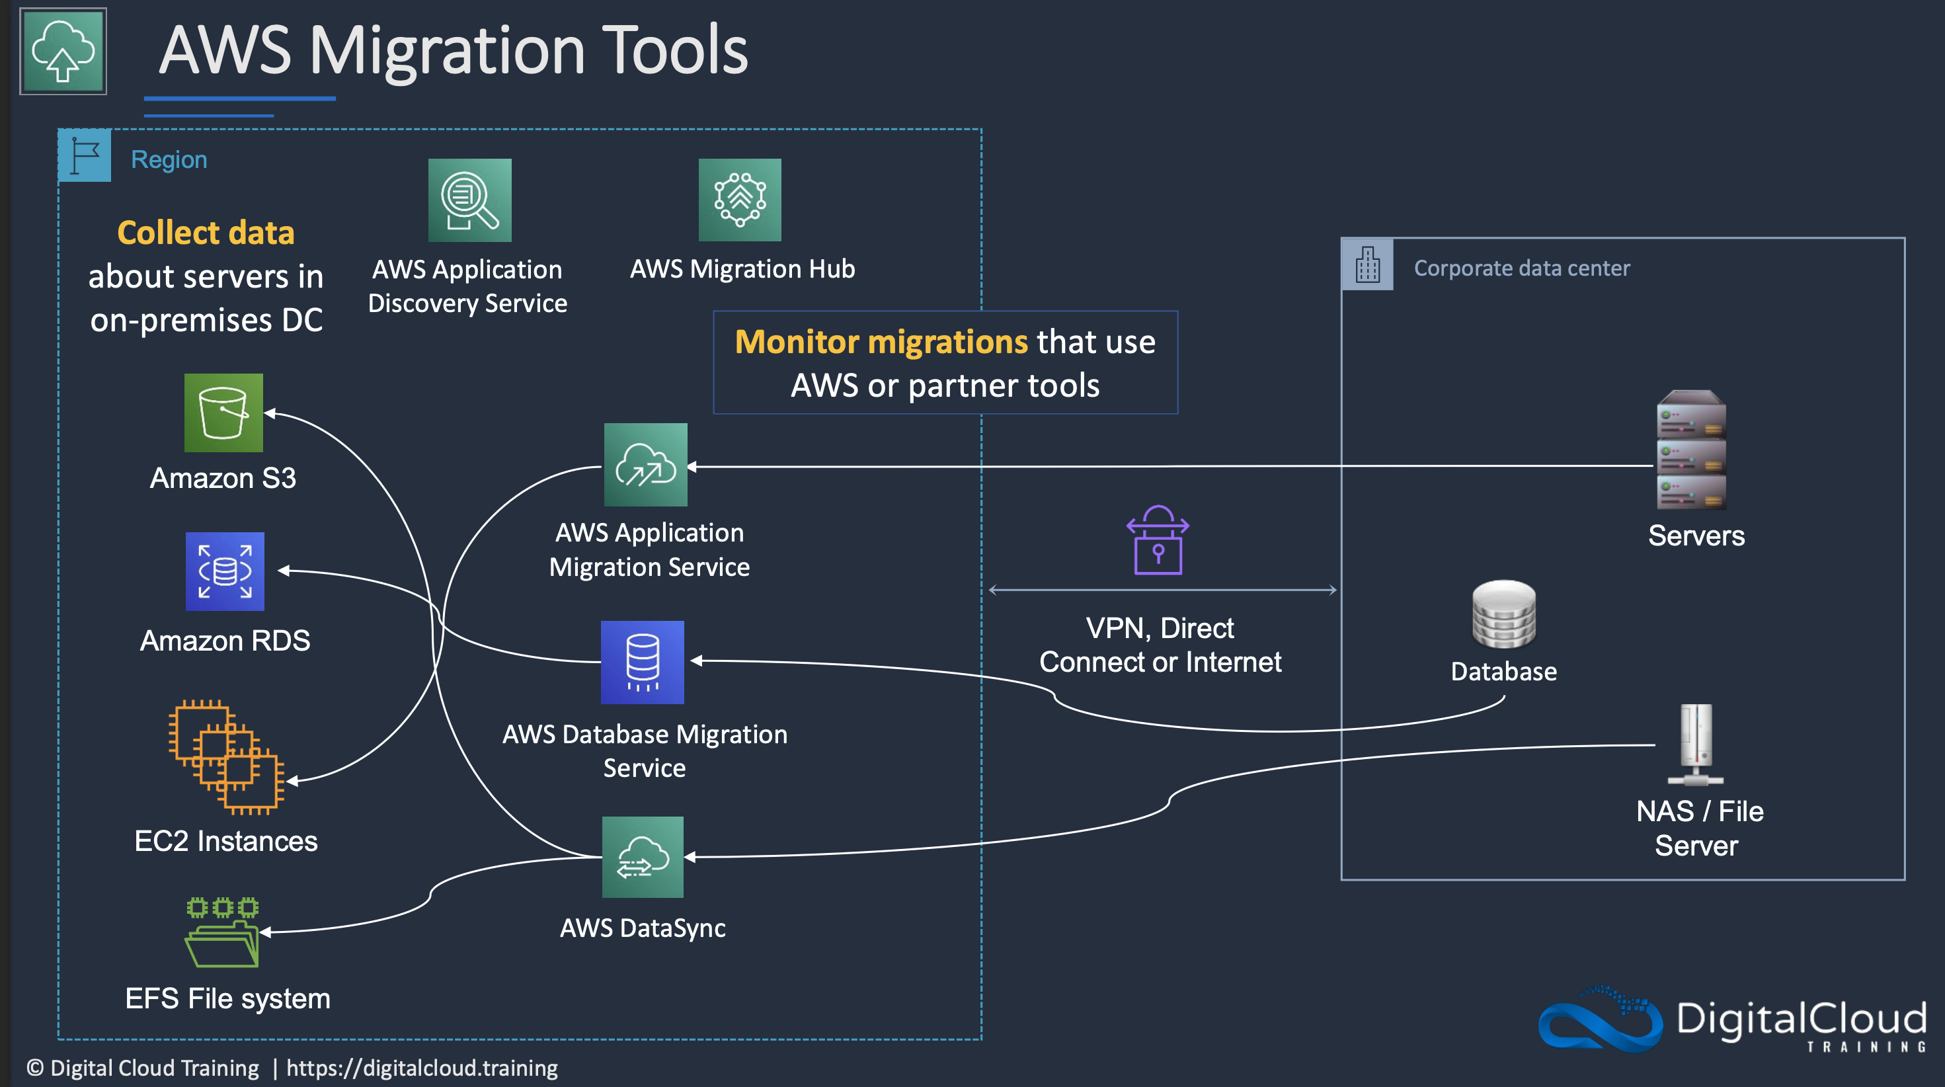Viewport: 1945px width, 1087px height.
Task: Click the DigitalCloud Training logo
Action: pos(1732,1020)
